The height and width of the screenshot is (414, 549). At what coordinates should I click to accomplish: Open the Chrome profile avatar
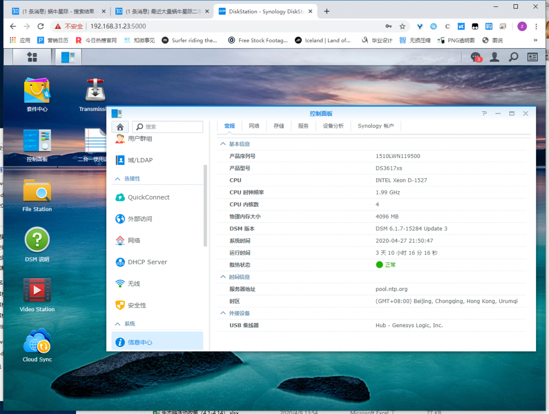pos(522,26)
